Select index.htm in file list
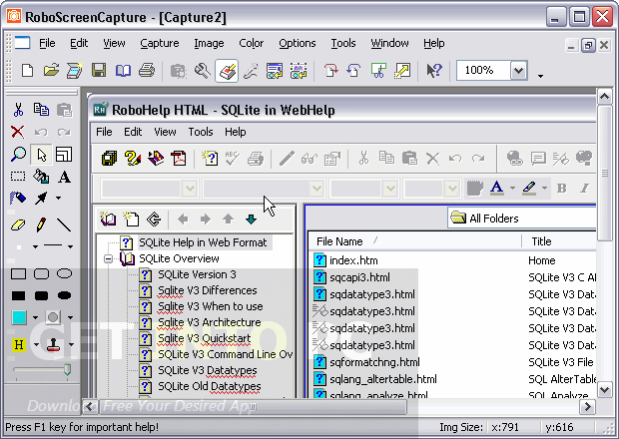Viewport: 619px width, 439px height. [x=353, y=260]
